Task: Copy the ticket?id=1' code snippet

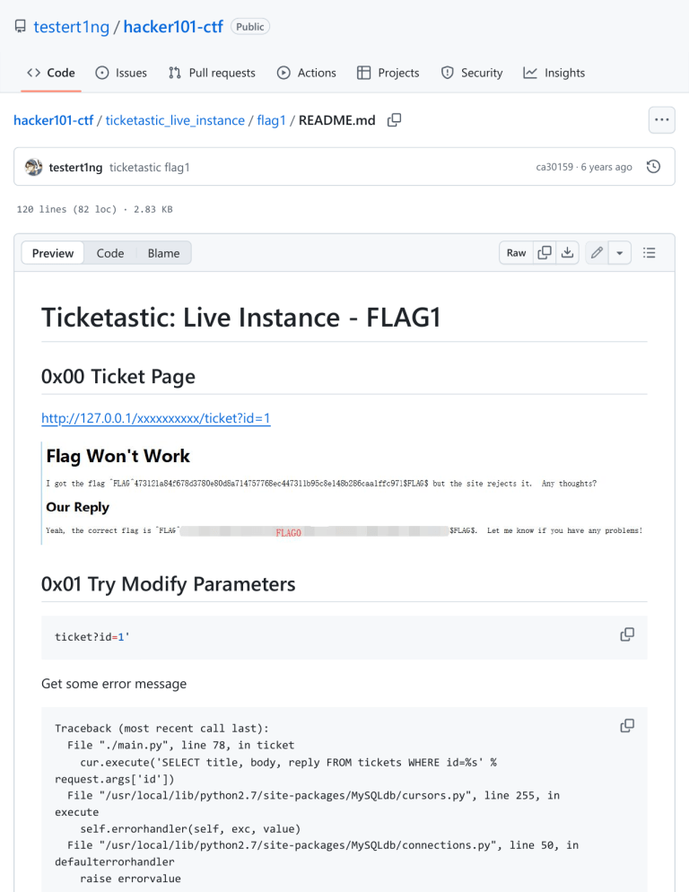Action: point(627,634)
